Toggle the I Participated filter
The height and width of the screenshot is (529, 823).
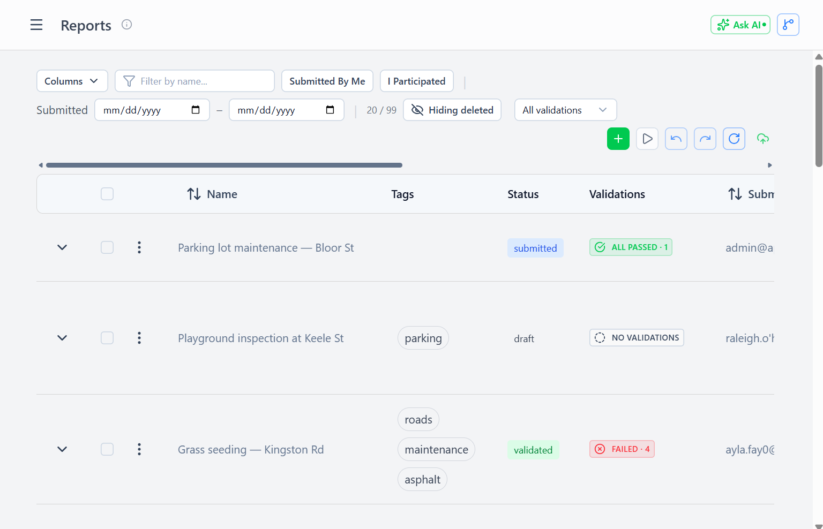click(x=416, y=81)
